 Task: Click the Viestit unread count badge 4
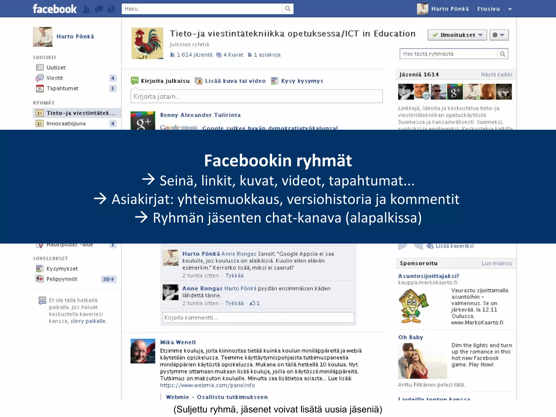pos(113,78)
